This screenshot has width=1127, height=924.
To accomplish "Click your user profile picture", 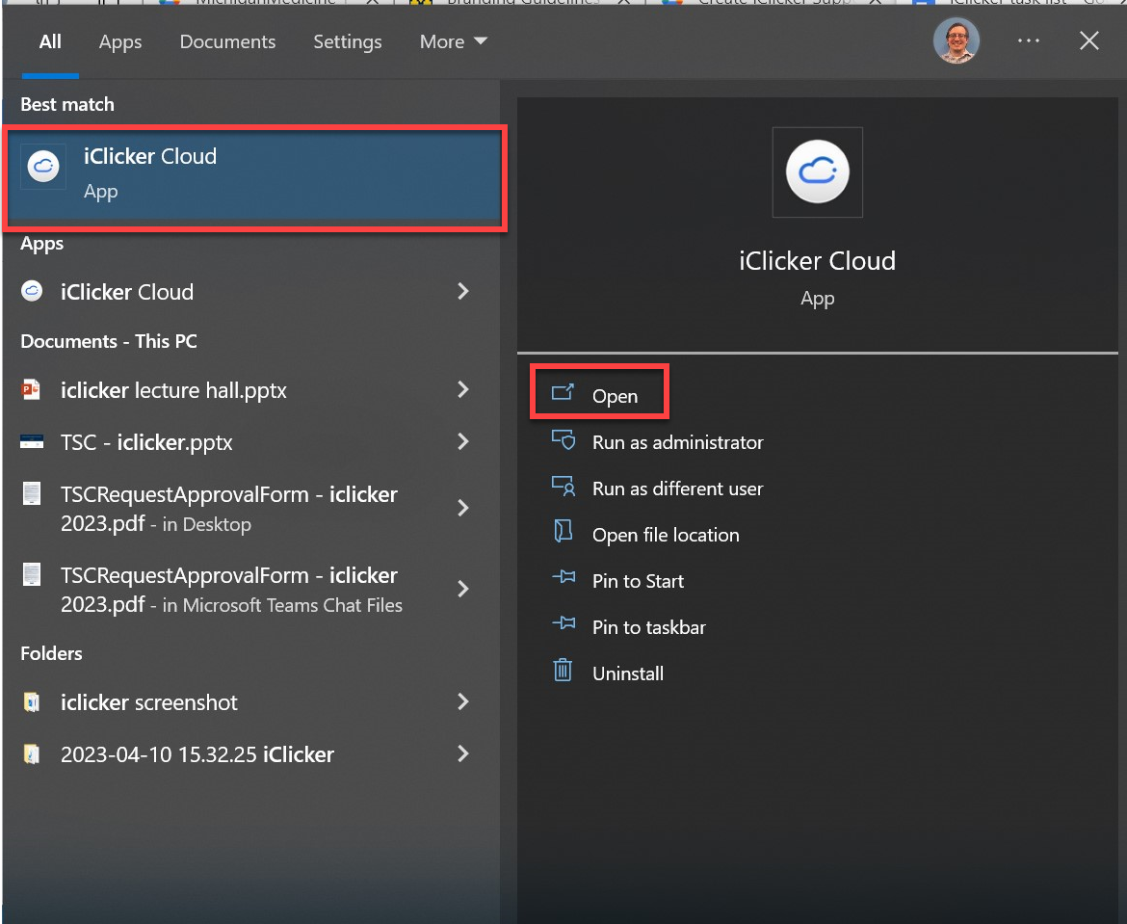I will point(957,40).
